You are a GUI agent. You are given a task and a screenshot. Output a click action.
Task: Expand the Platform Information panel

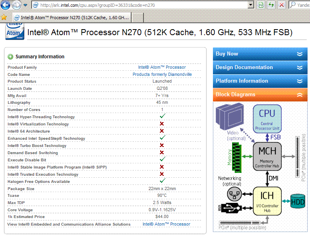coord(260,81)
